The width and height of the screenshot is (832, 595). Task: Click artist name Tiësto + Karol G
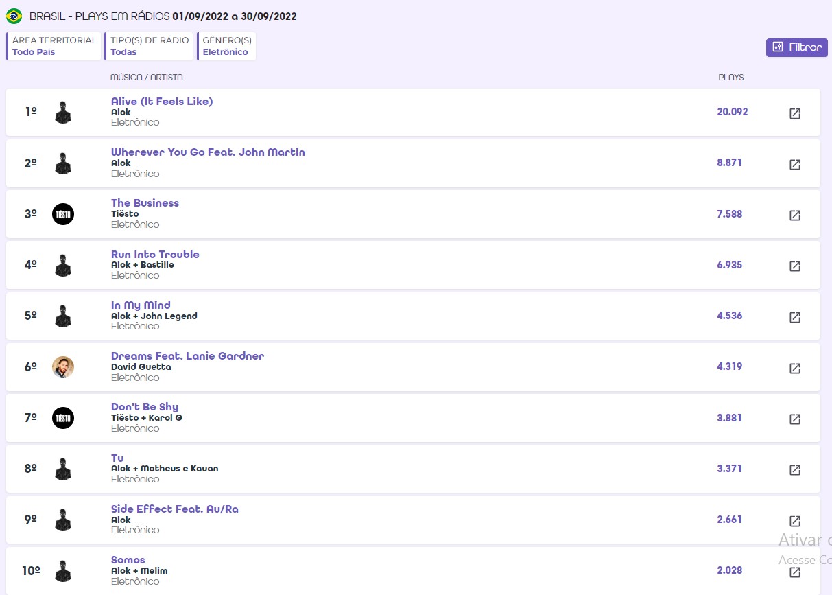pos(147,418)
